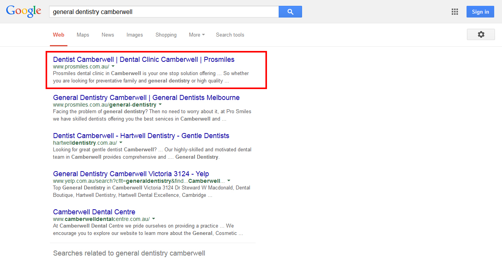Switch to the News tab
The height and width of the screenshot is (261, 502).
point(108,35)
